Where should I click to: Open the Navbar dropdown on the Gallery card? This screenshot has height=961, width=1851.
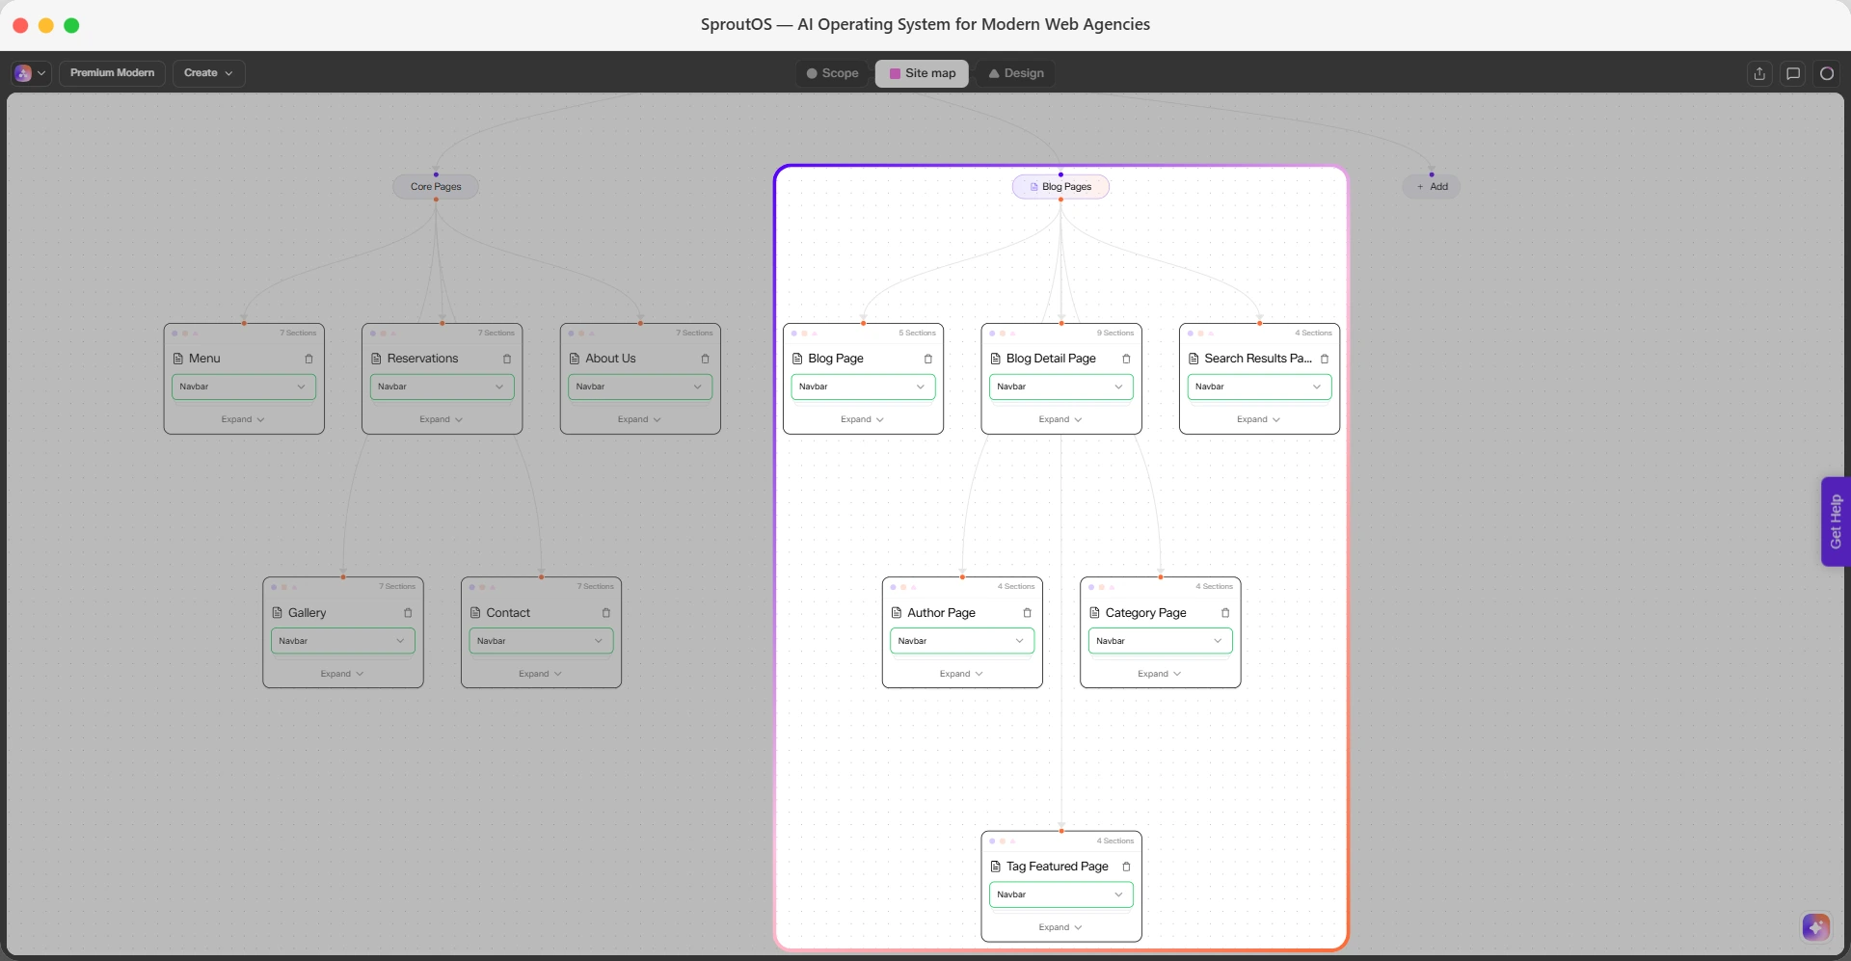pyautogui.click(x=343, y=641)
